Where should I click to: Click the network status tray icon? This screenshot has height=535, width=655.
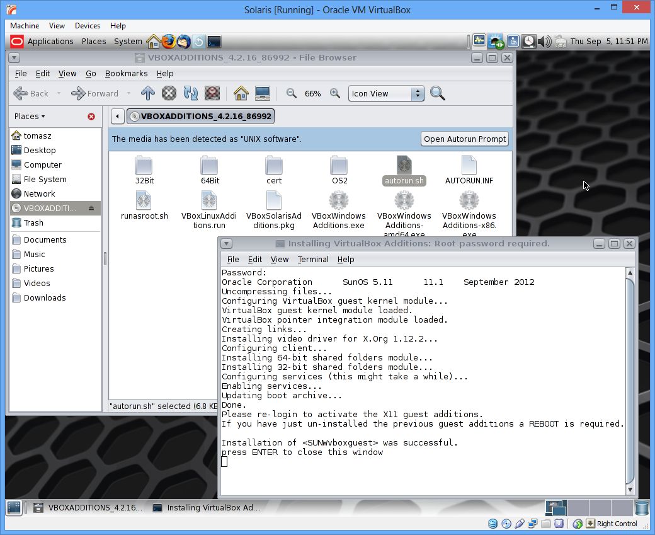(496, 41)
